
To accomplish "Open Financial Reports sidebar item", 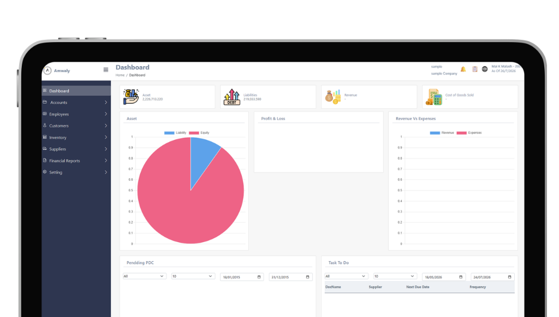I will (x=75, y=161).
